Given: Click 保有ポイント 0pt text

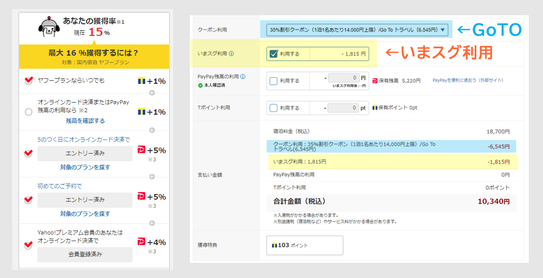Looking at the screenshot, I should (x=398, y=108).
